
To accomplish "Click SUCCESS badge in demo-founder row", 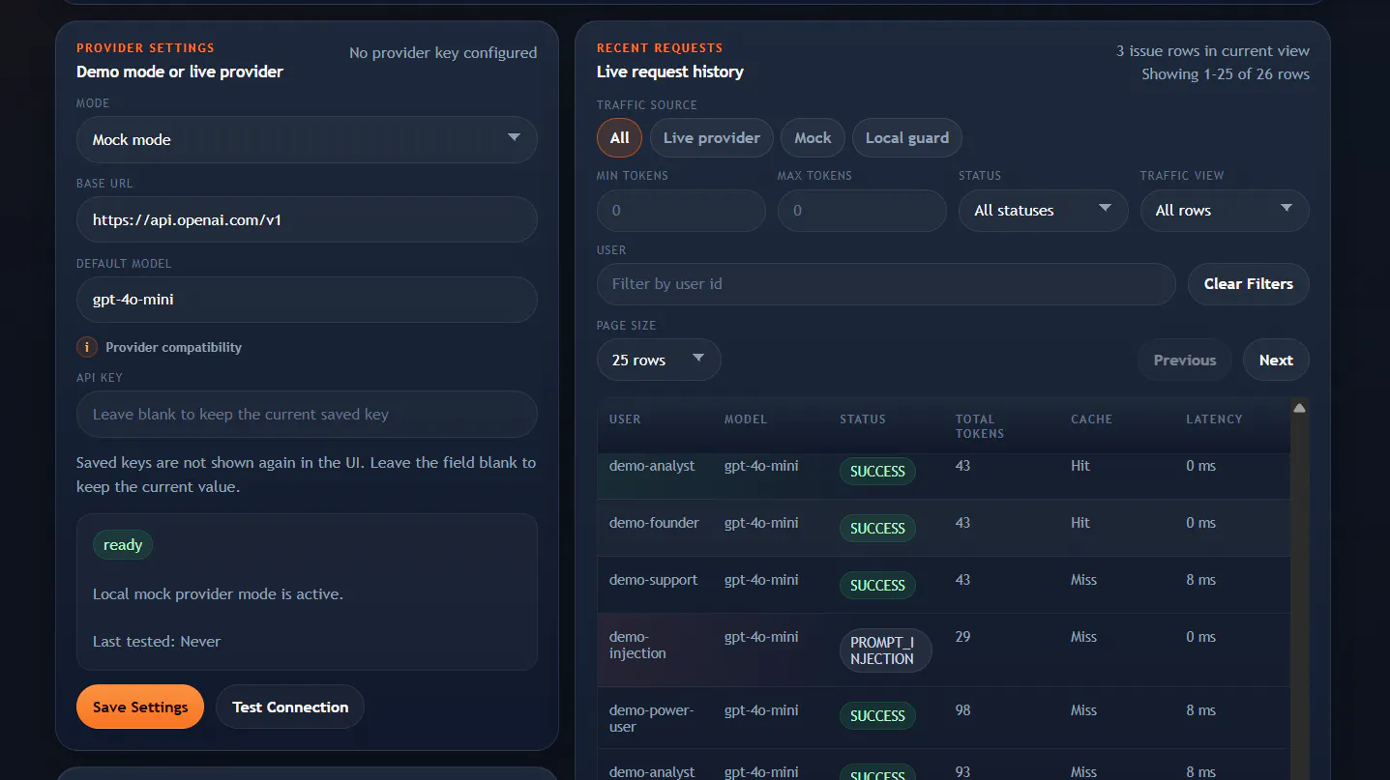I will [877, 528].
